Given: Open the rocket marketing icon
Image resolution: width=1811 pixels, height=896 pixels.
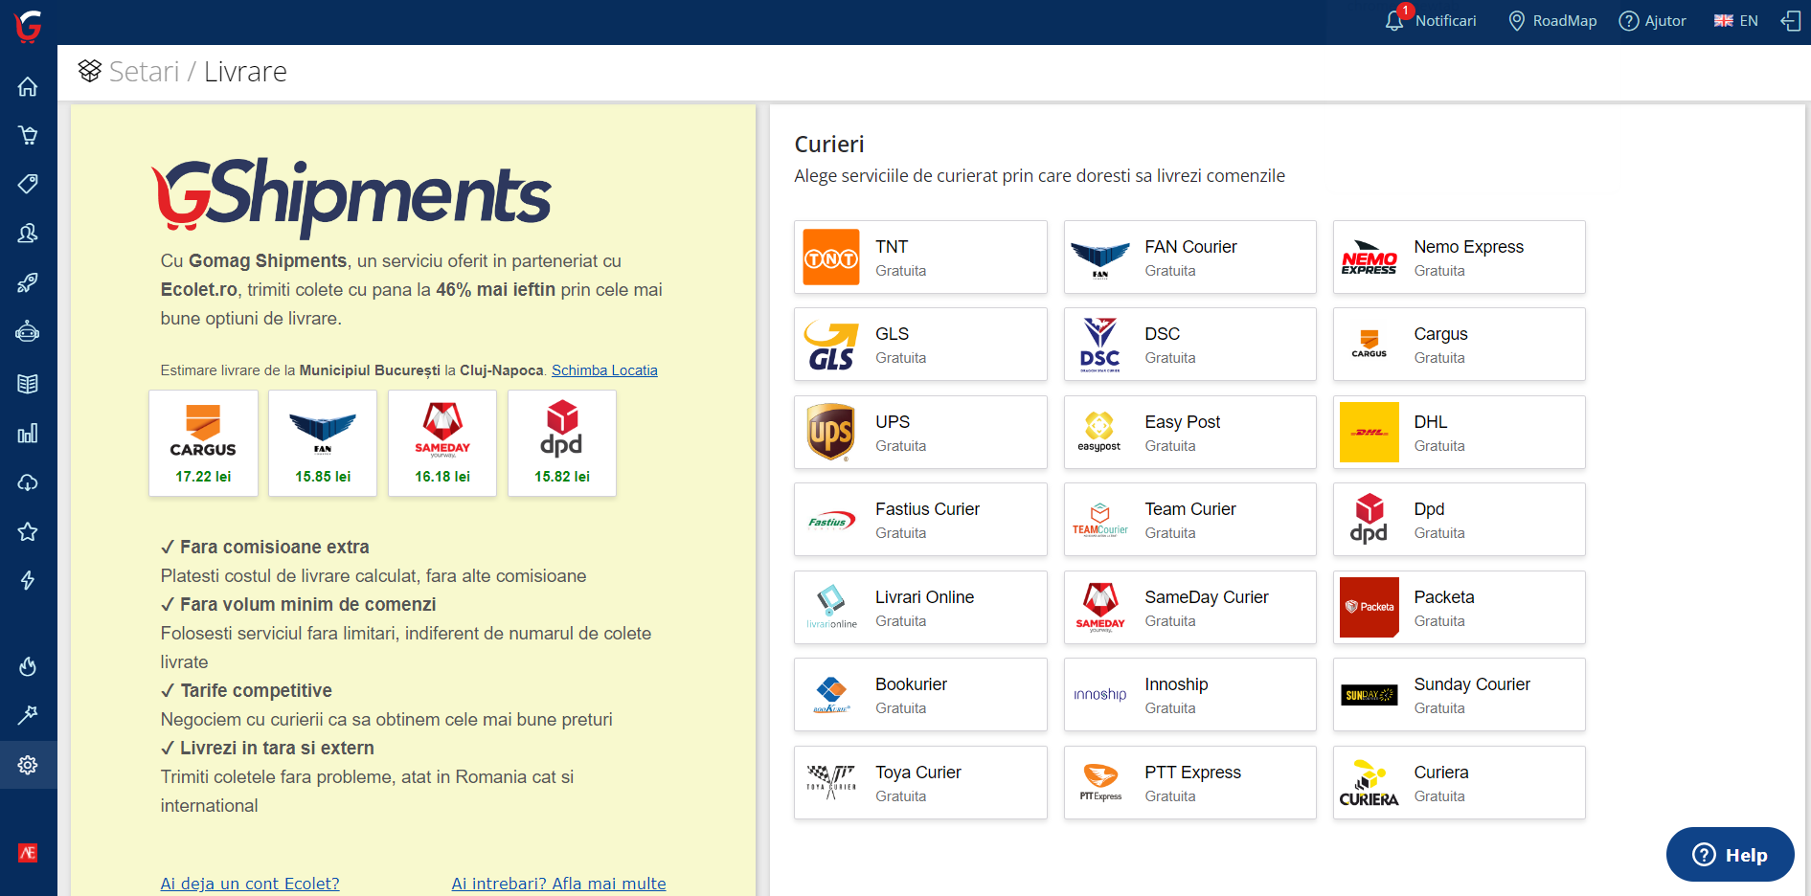Looking at the screenshot, I should point(28,282).
